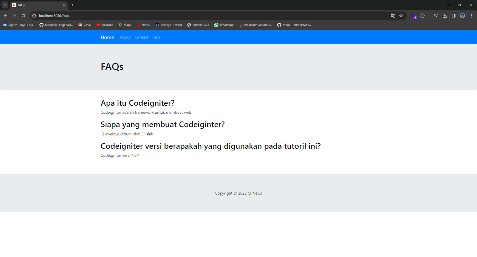Bookmark this page with the star icon
The width and height of the screenshot is (477, 257).
coord(401,16)
